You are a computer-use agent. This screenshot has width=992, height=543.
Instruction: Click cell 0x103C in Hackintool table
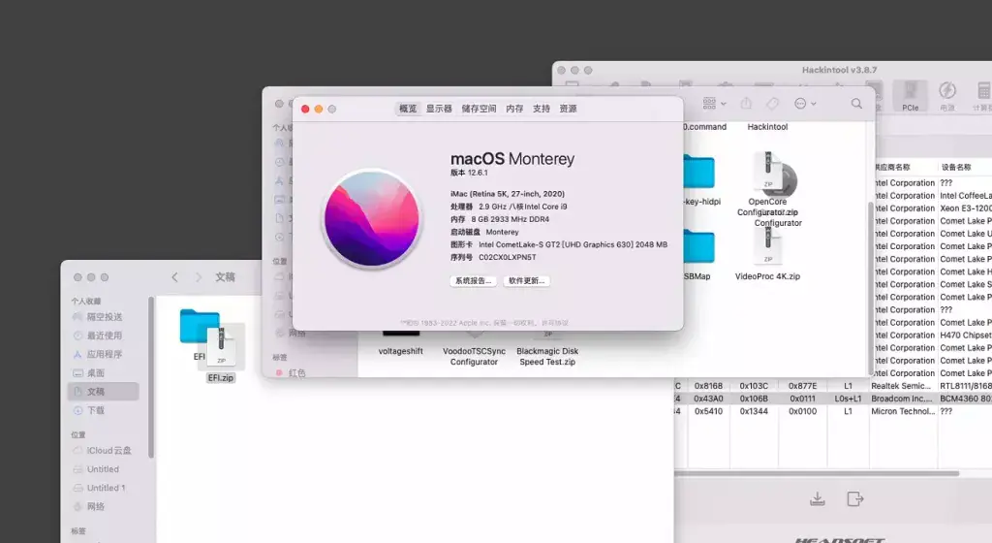[754, 386]
